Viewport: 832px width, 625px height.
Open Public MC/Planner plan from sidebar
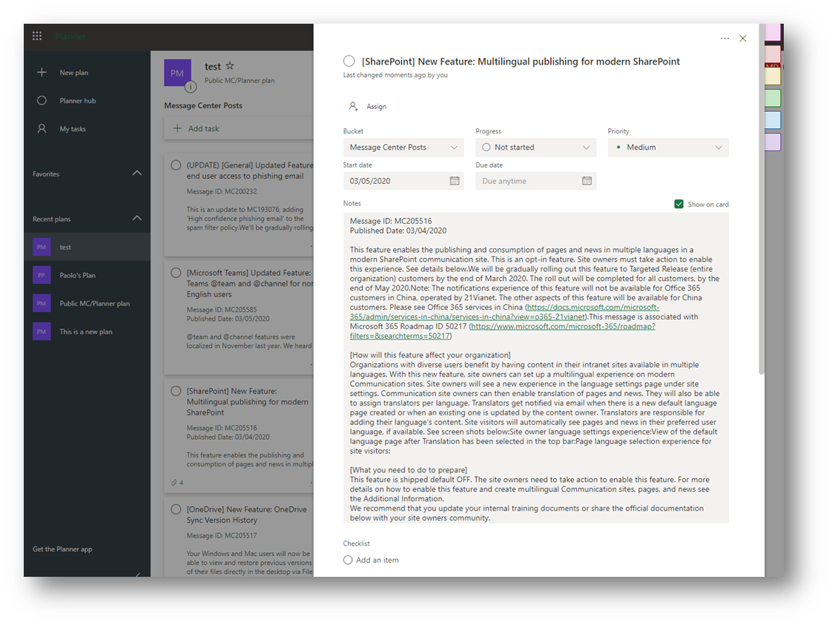coord(87,303)
